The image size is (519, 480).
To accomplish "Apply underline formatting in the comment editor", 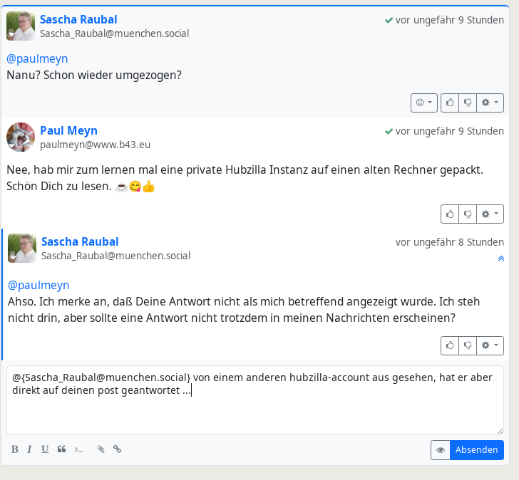I will click(x=45, y=449).
